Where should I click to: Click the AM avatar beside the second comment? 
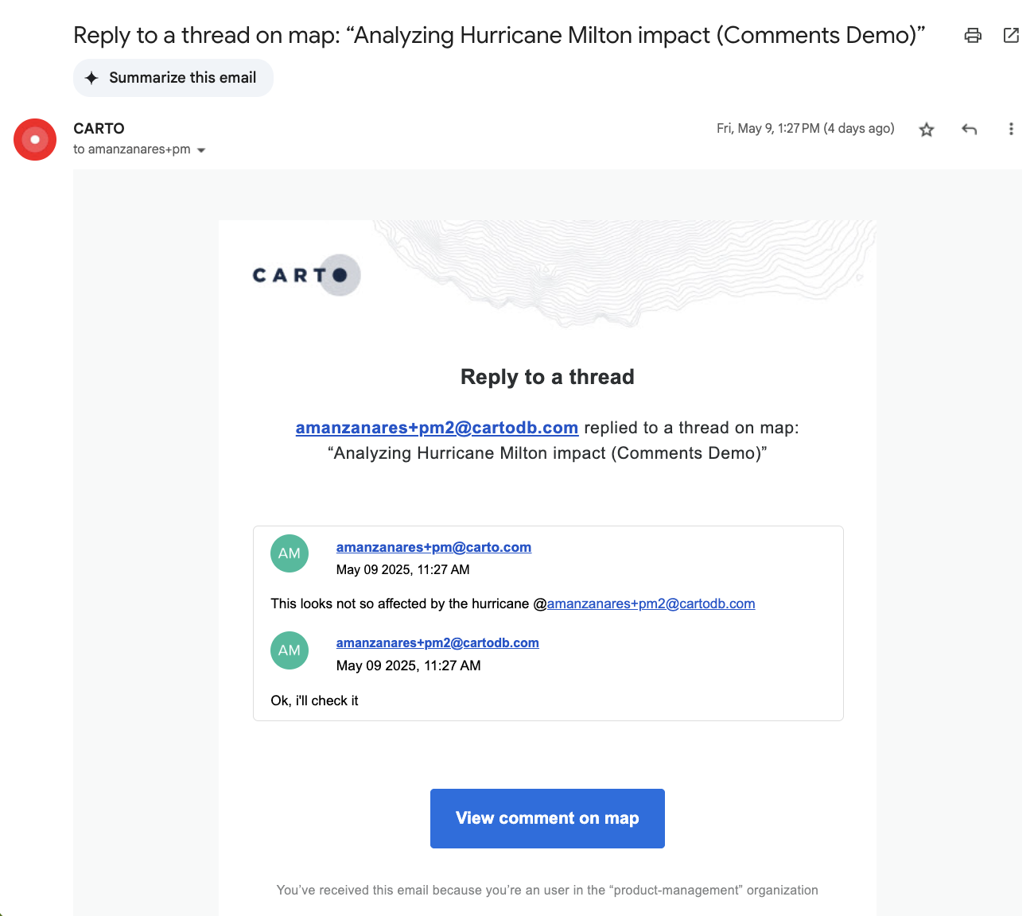(290, 650)
